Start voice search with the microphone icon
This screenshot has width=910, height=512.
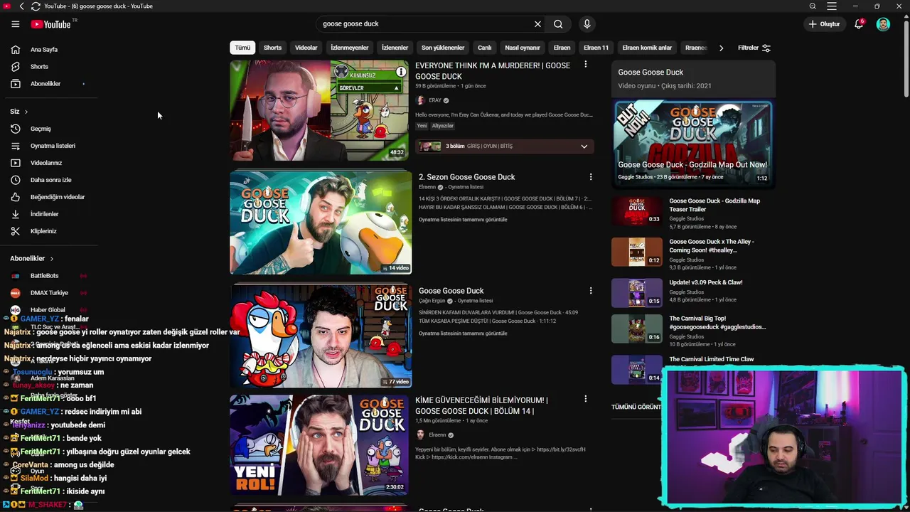pos(587,24)
